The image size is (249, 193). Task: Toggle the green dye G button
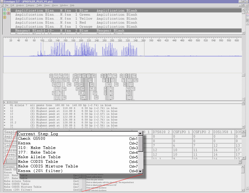click(5, 13)
